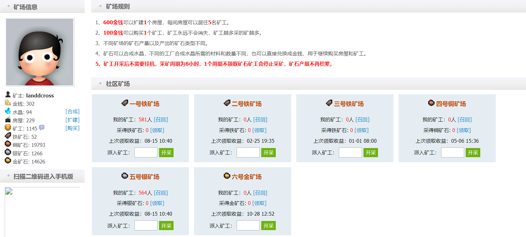Recall miners from 五号银矿场

click(x=161, y=193)
